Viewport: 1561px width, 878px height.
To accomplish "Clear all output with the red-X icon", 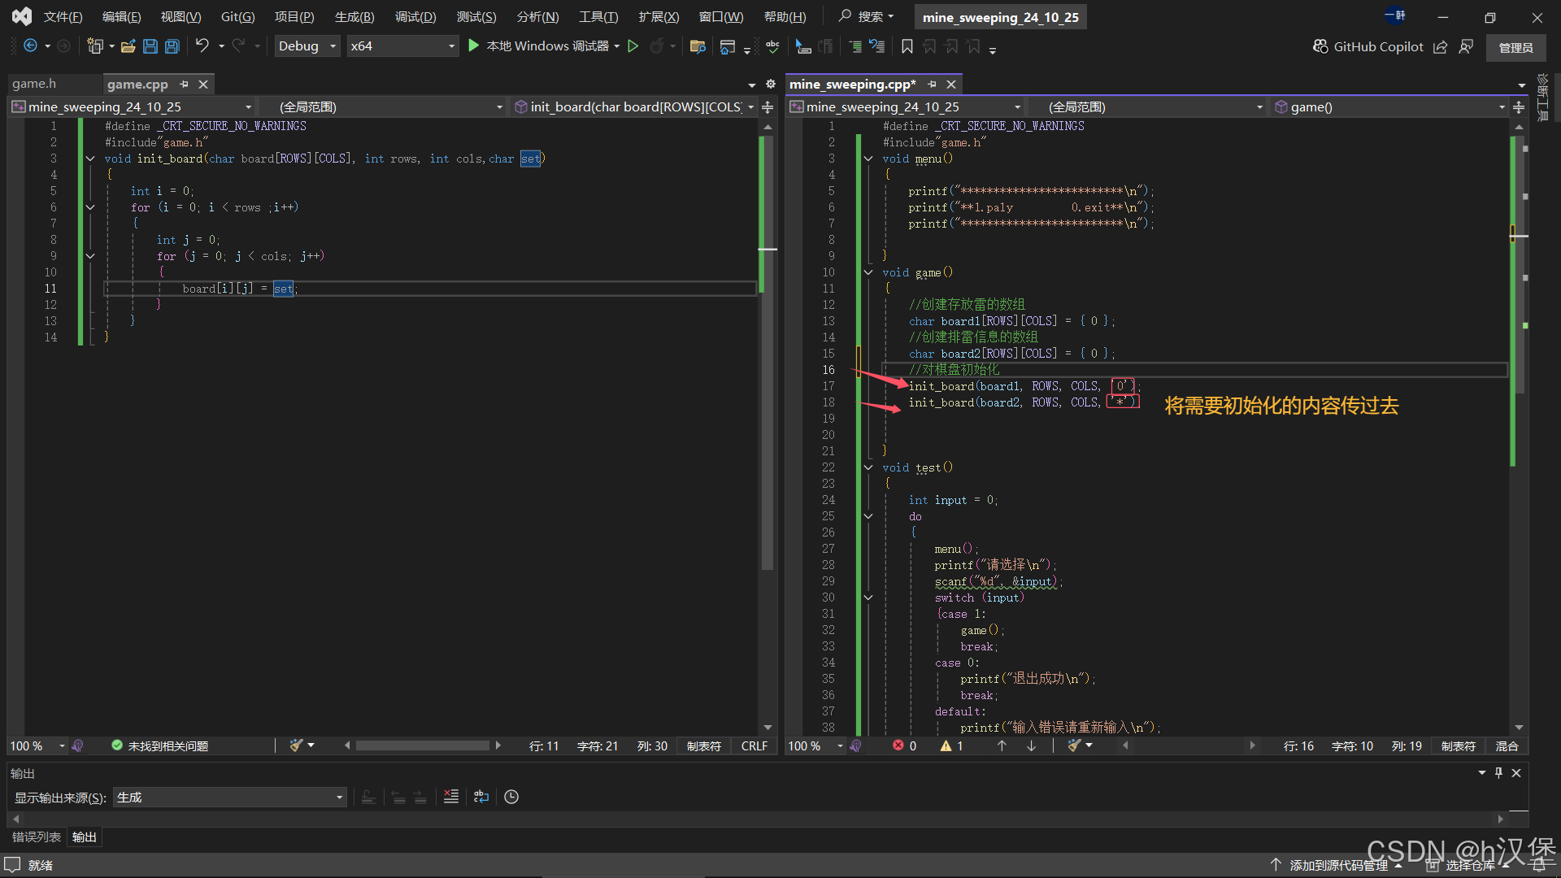I will coord(451,797).
